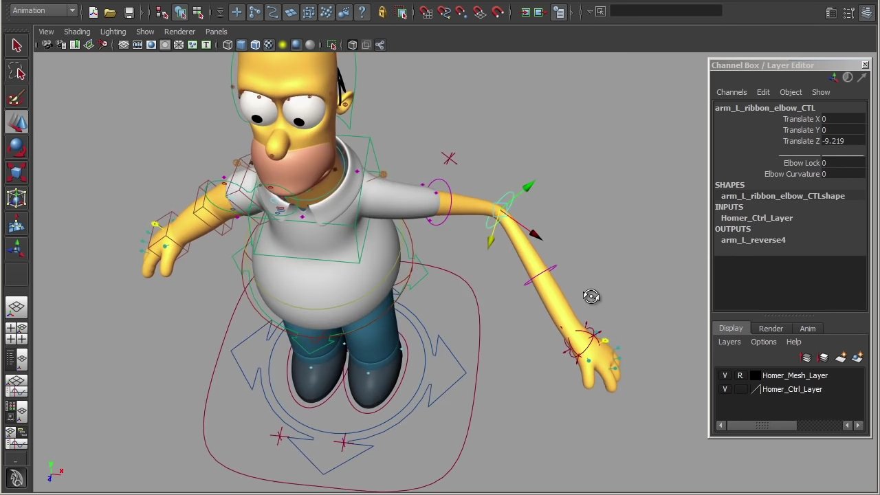Open Channels menu in Channel Box

click(731, 92)
